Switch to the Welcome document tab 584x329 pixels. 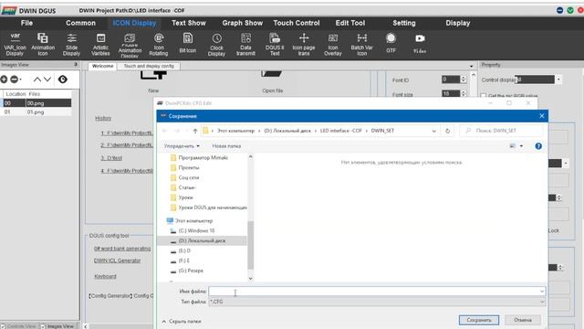click(102, 66)
